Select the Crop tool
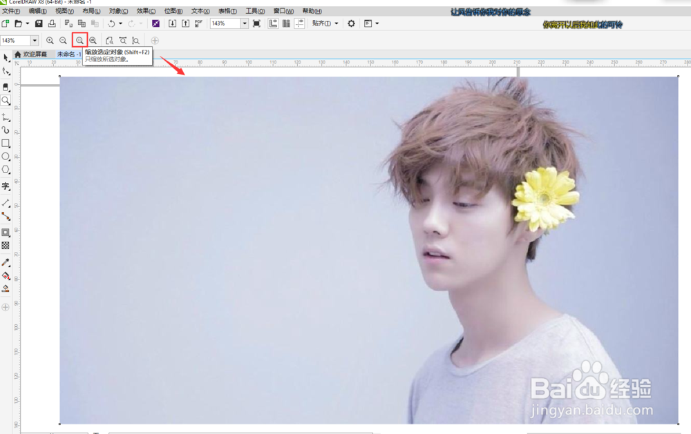Viewport: 691px width, 434px height. coord(6,87)
